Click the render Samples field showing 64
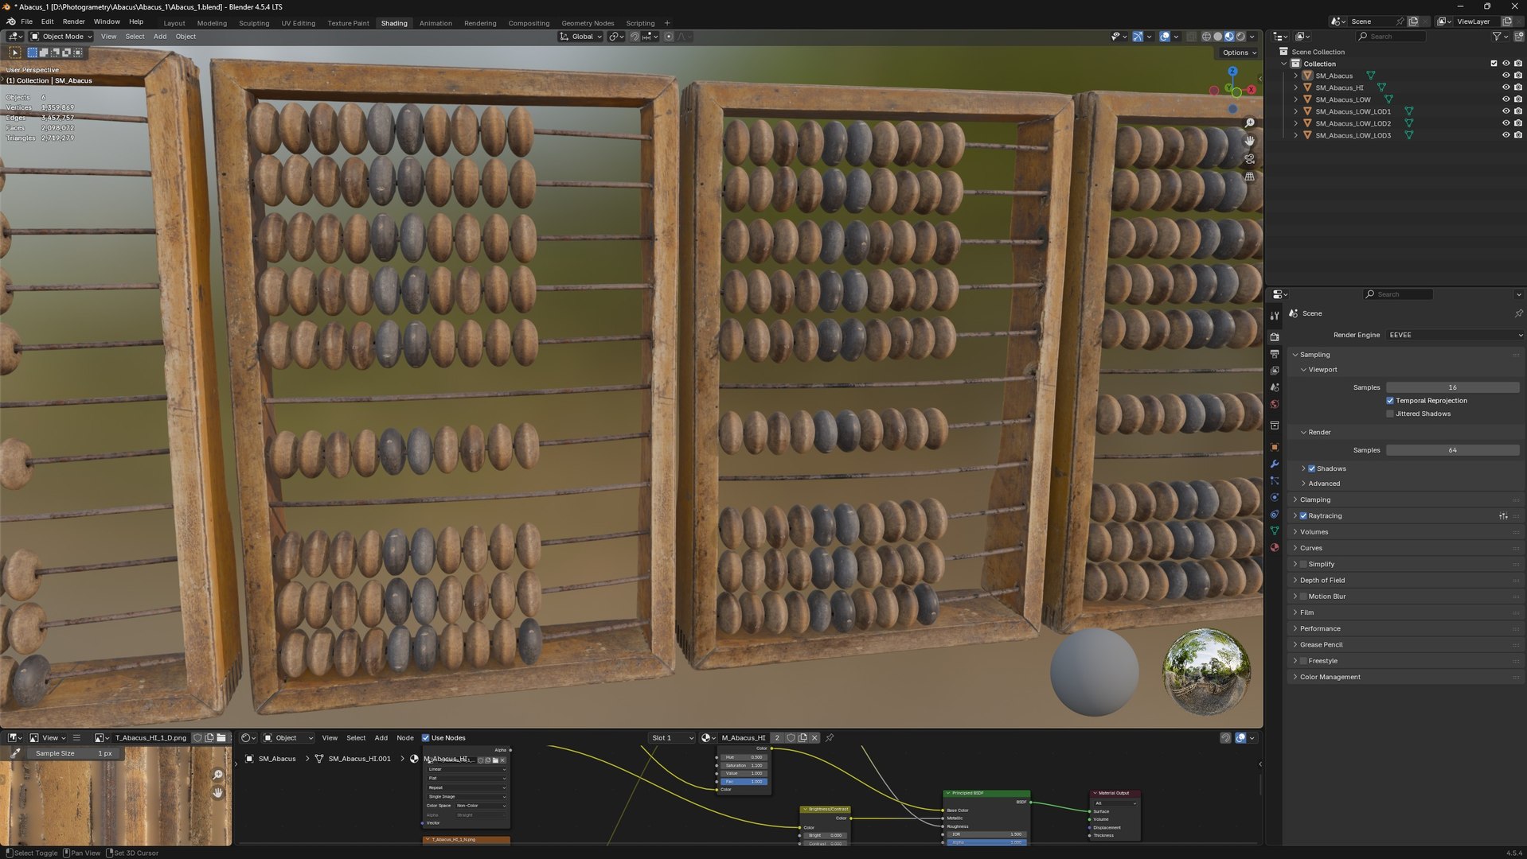 click(1452, 450)
